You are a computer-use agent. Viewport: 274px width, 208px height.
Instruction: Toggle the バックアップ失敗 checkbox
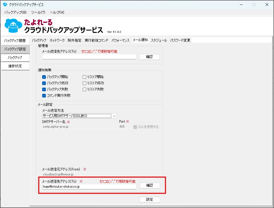pos(44,89)
